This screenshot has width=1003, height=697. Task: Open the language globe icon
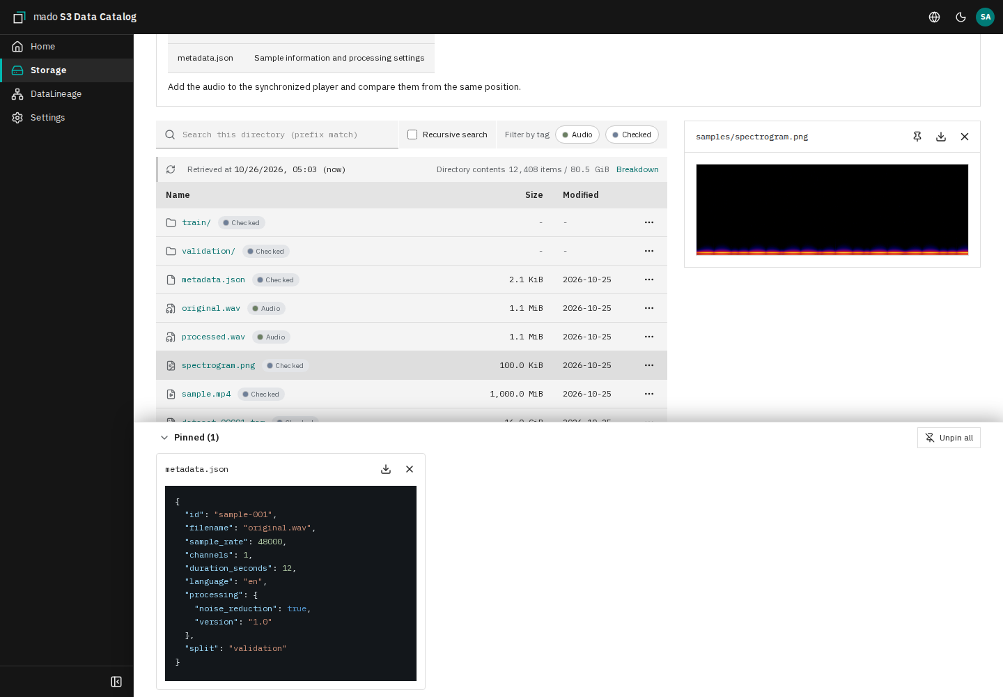click(x=935, y=17)
